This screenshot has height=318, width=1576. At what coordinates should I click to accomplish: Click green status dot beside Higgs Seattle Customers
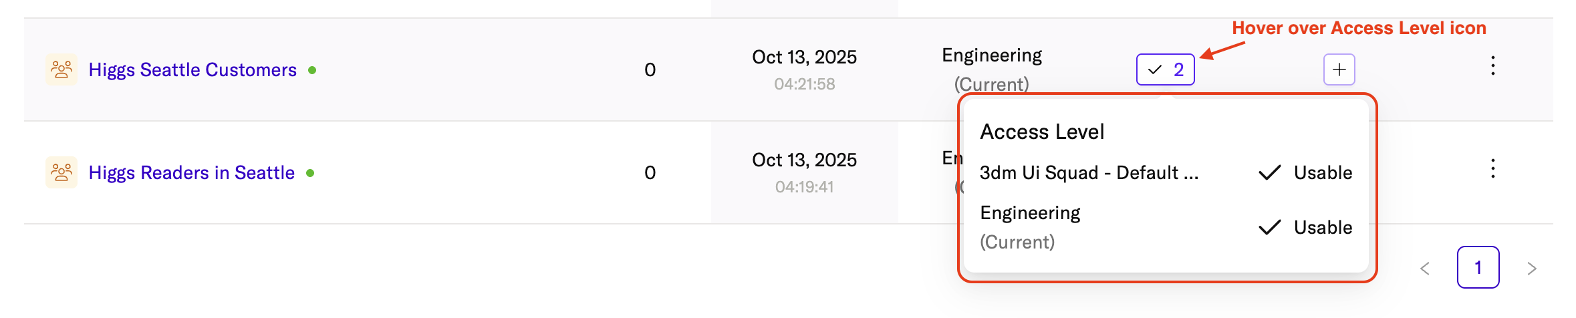(312, 69)
